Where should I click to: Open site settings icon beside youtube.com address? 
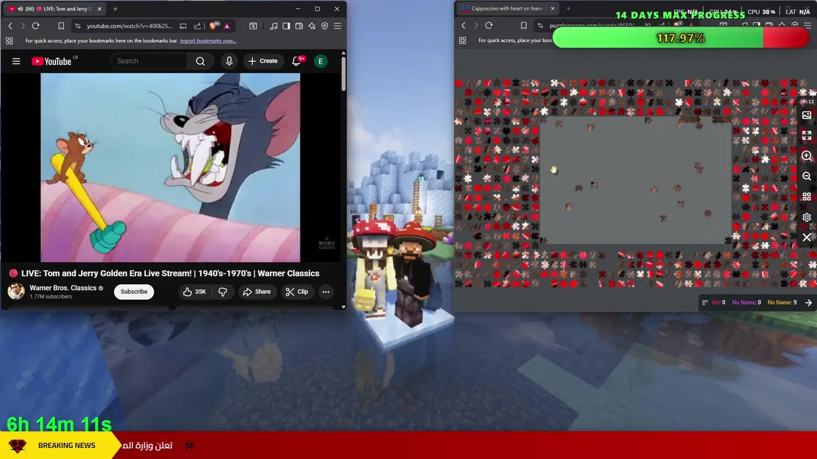tap(77, 26)
